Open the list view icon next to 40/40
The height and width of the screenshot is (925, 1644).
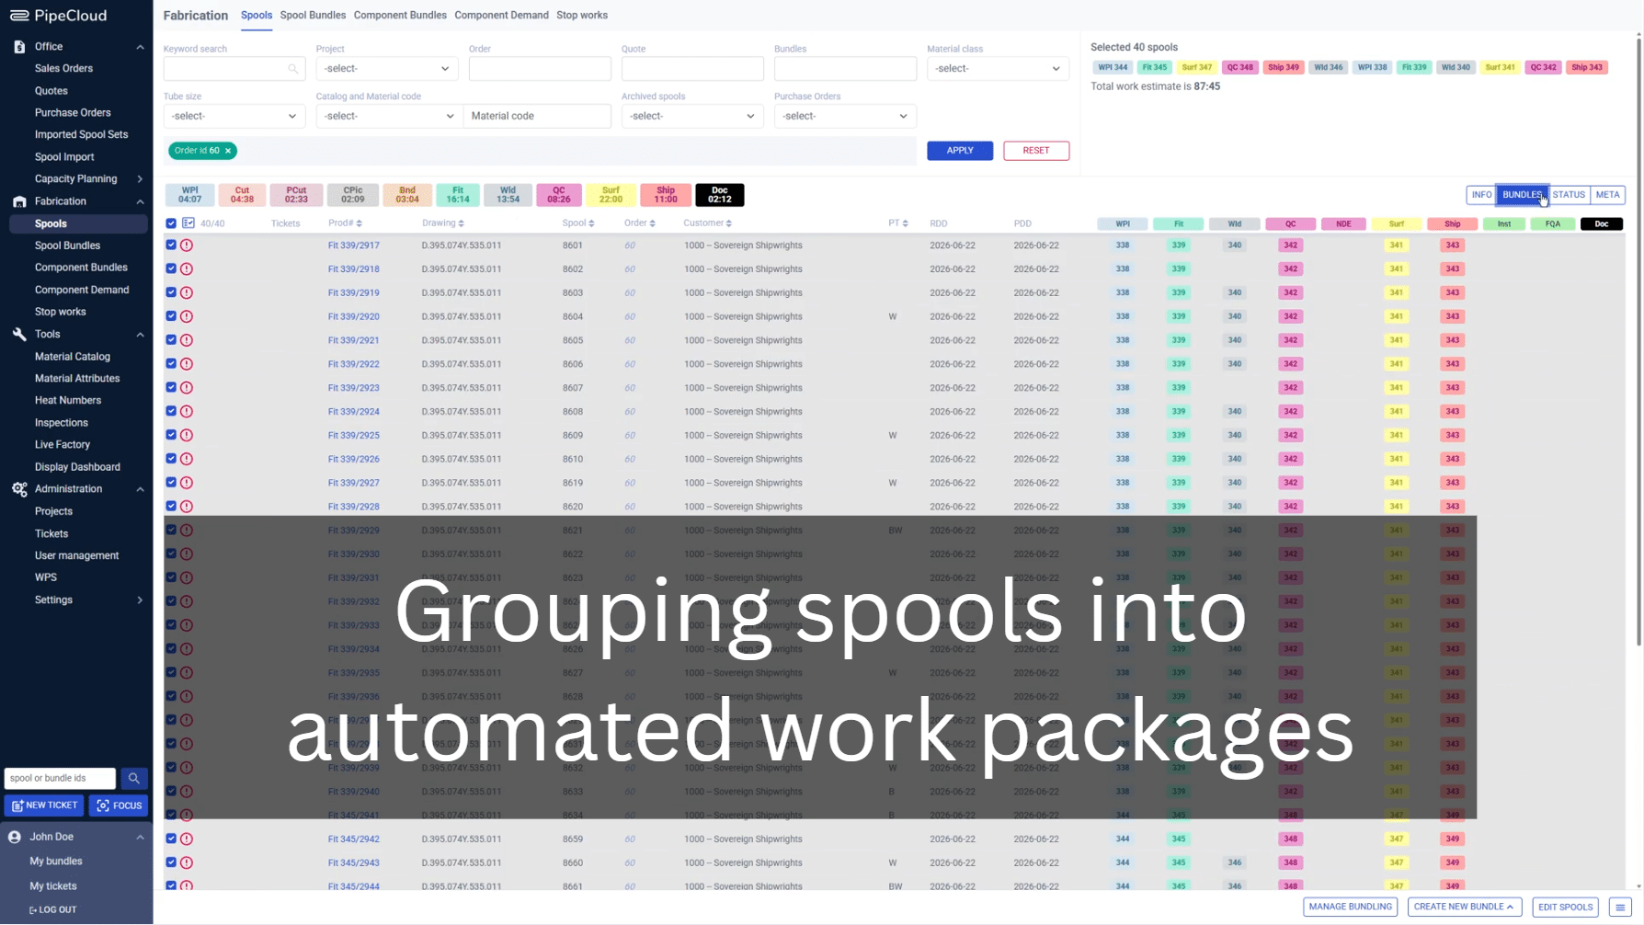point(188,223)
